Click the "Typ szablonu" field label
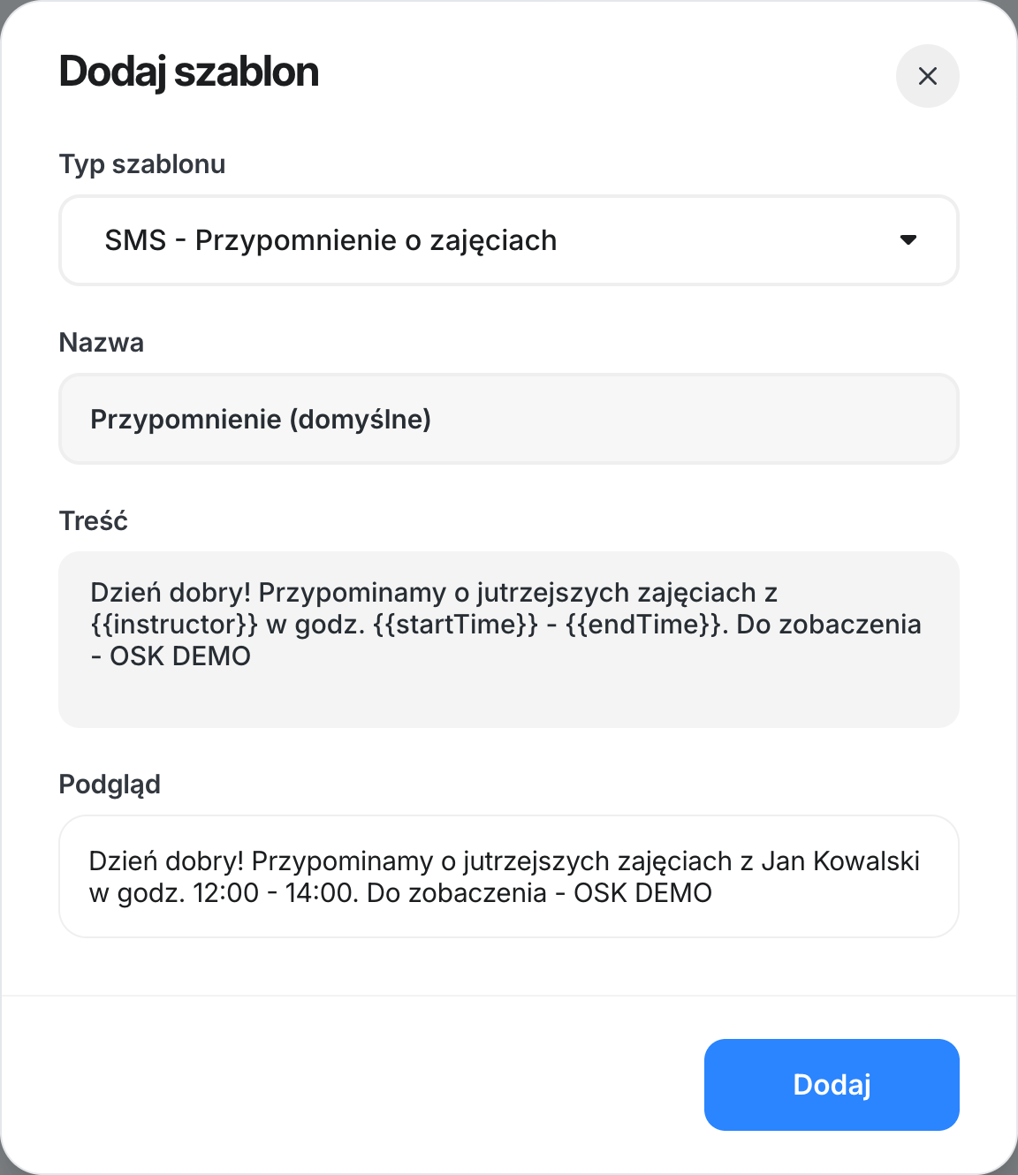 point(141,164)
